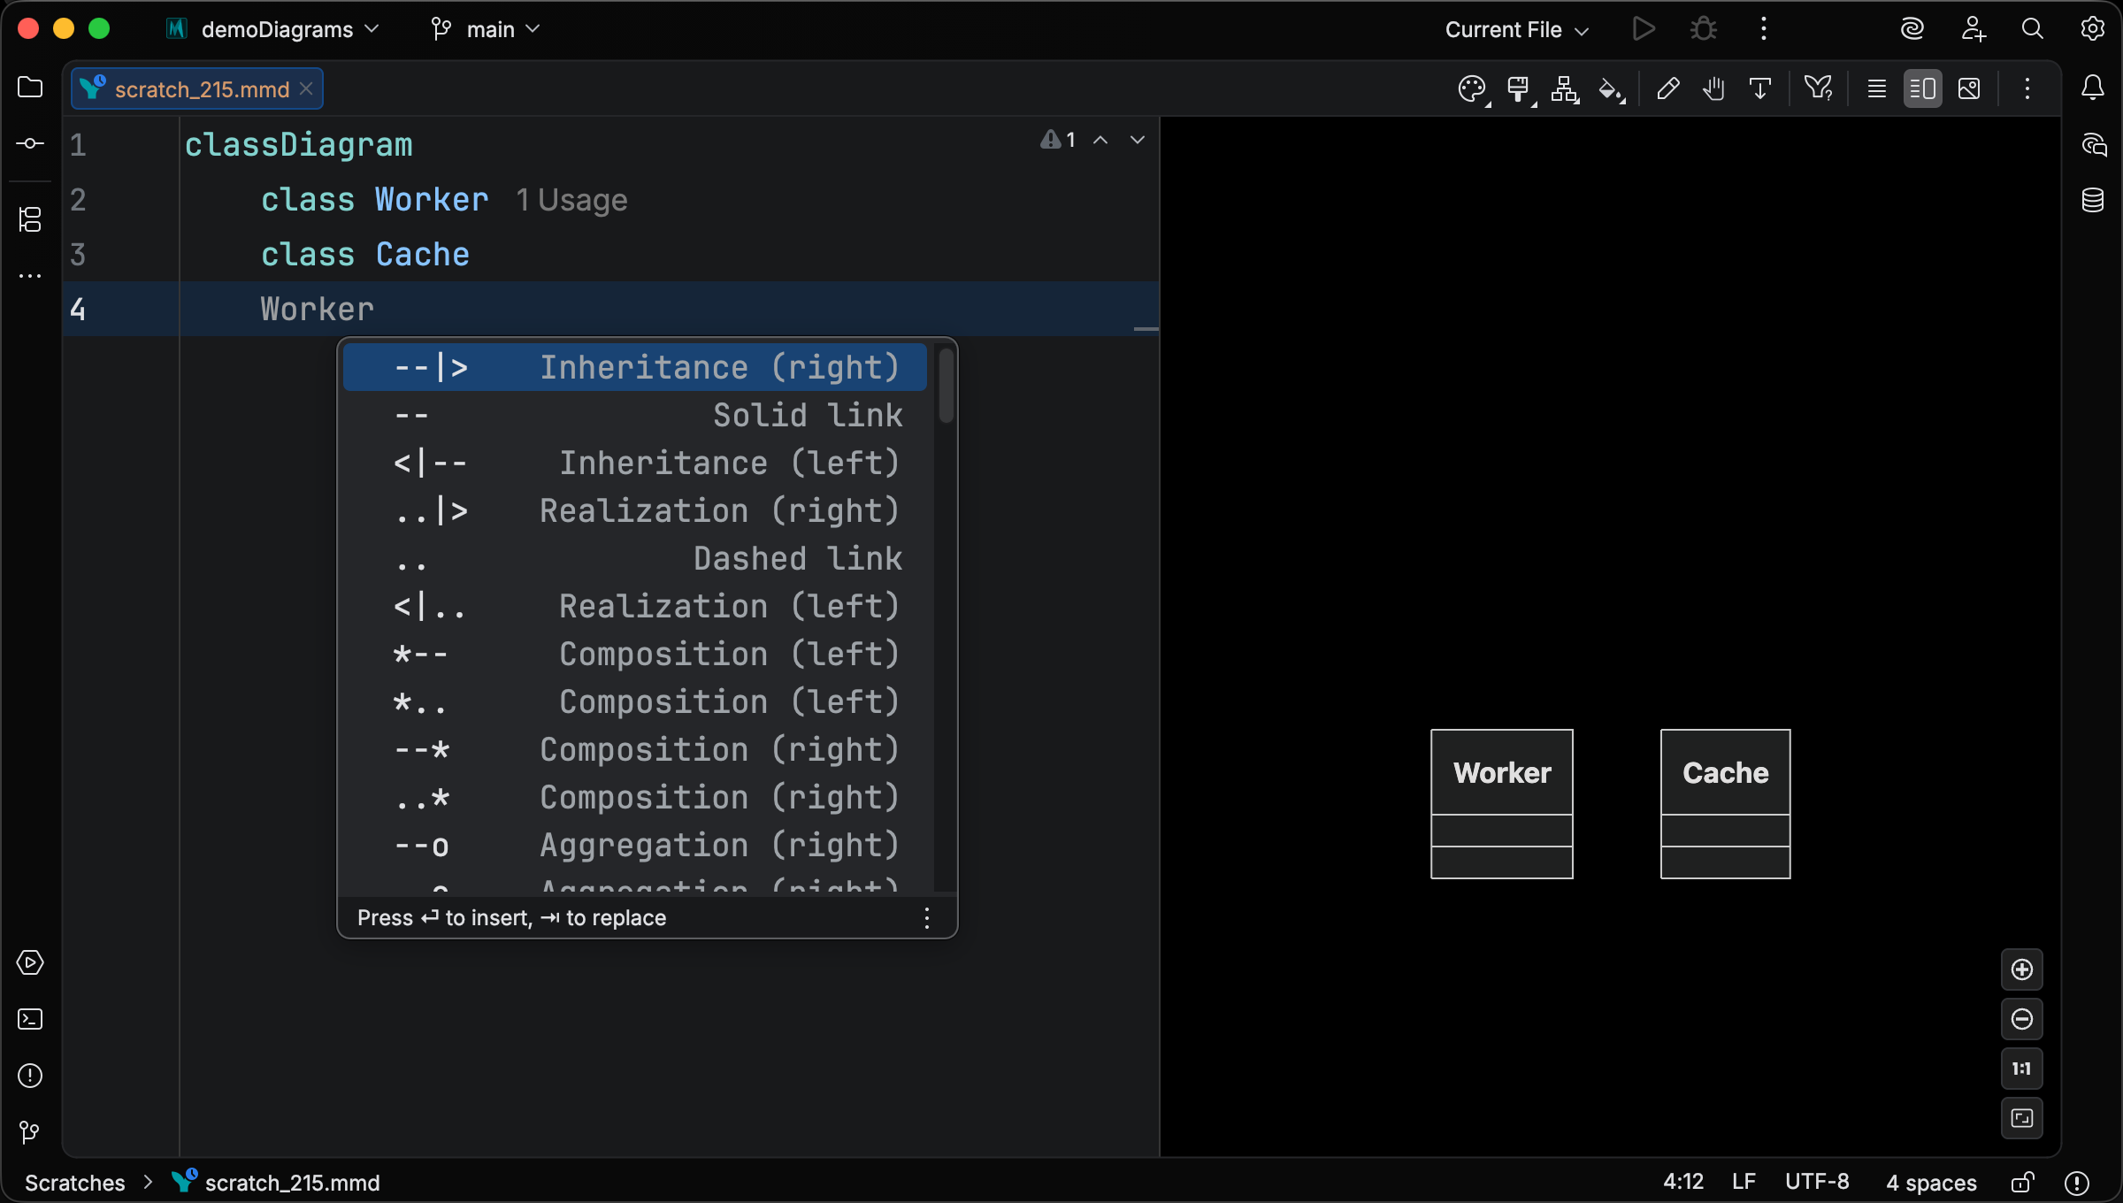Open the main branch dropdown
The width and height of the screenshot is (2123, 1203).
(x=485, y=29)
